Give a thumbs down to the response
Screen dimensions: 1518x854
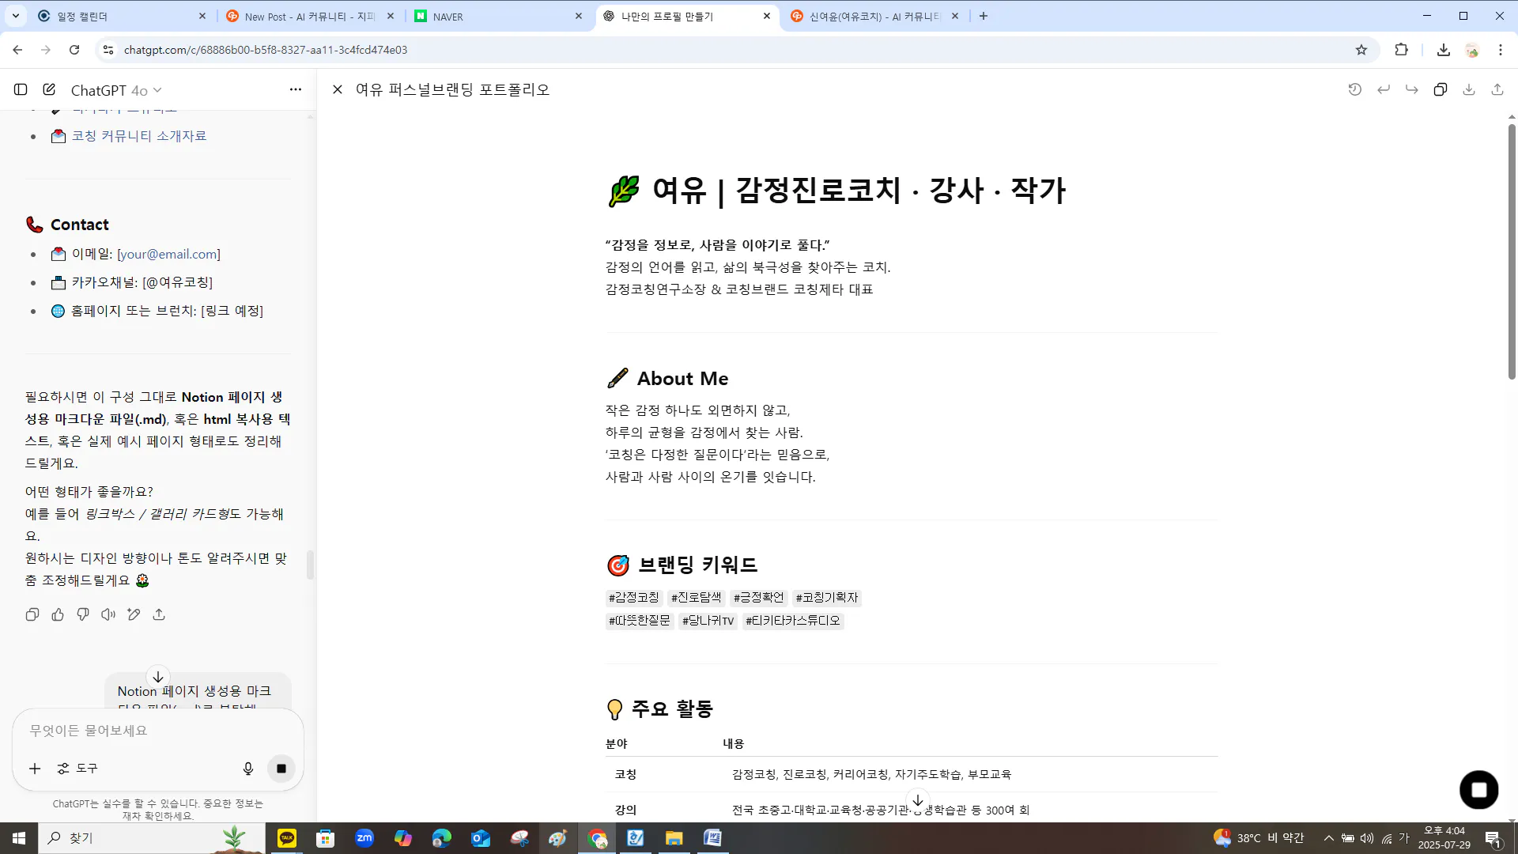tap(82, 614)
